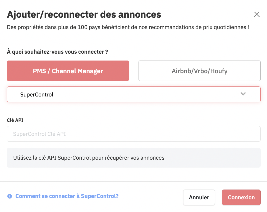The height and width of the screenshot is (212, 267).
Task: Open the Comment se connecter à SuperControl link
Action: (67, 196)
